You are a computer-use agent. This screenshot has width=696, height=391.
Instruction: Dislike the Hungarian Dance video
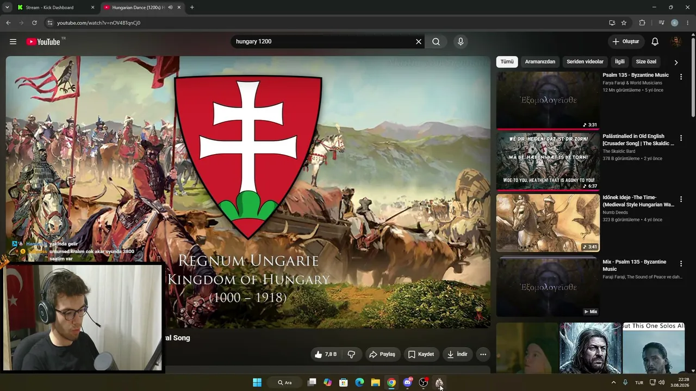pyautogui.click(x=351, y=355)
